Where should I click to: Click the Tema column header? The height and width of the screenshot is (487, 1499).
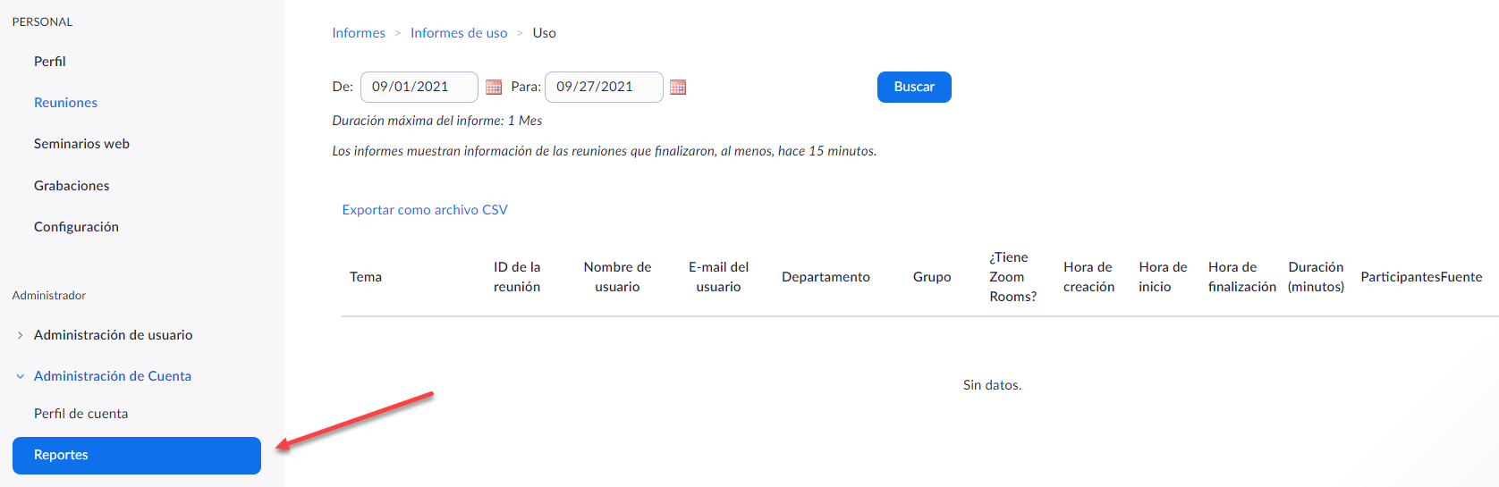click(x=366, y=277)
